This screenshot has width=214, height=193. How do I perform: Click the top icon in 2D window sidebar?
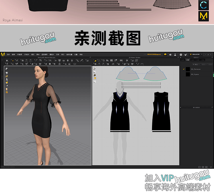point(95,69)
